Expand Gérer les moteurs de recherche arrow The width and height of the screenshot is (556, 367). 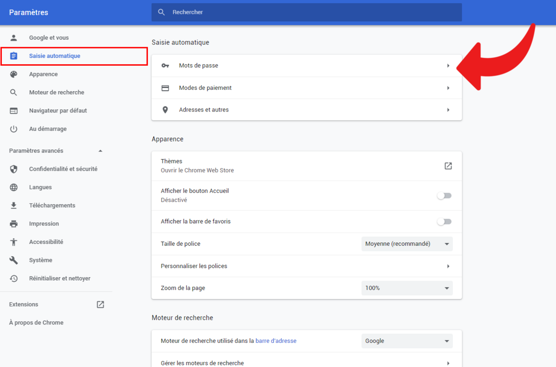(448, 363)
